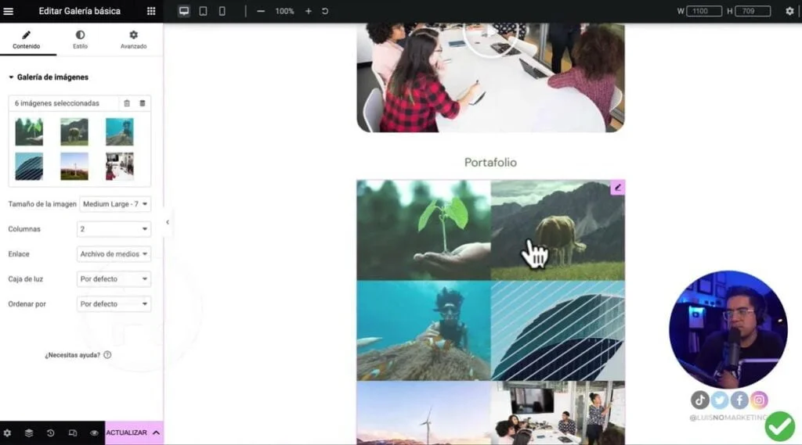
Task: Open the Avanzado tab
Action: click(133, 39)
